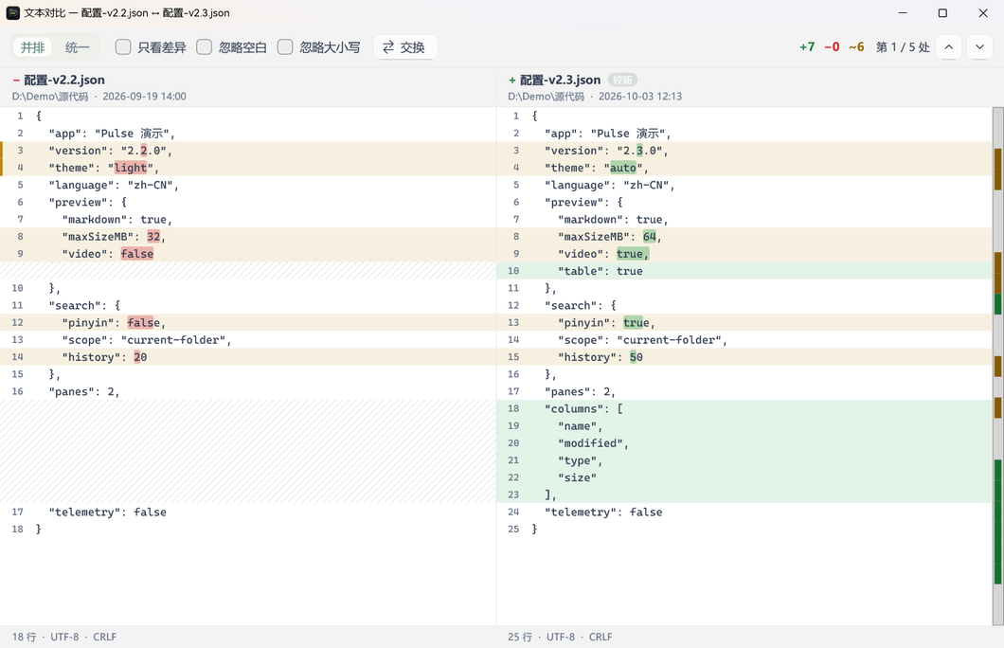Swap the two compared files

(404, 47)
